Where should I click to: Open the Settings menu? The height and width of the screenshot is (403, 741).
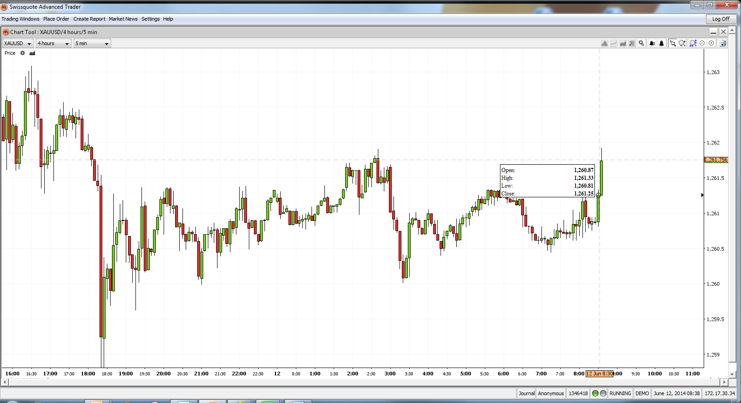click(x=150, y=19)
